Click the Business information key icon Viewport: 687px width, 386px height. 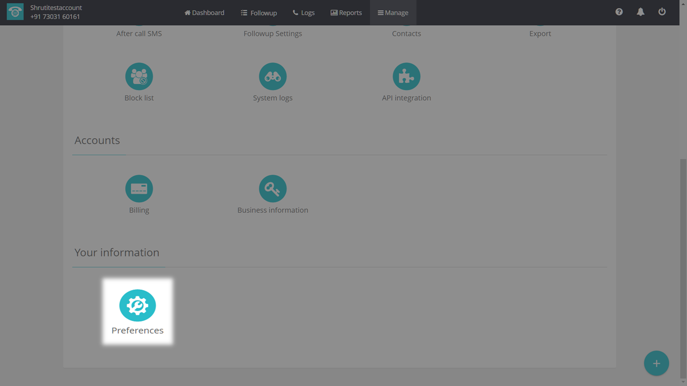click(x=273, y=189)
